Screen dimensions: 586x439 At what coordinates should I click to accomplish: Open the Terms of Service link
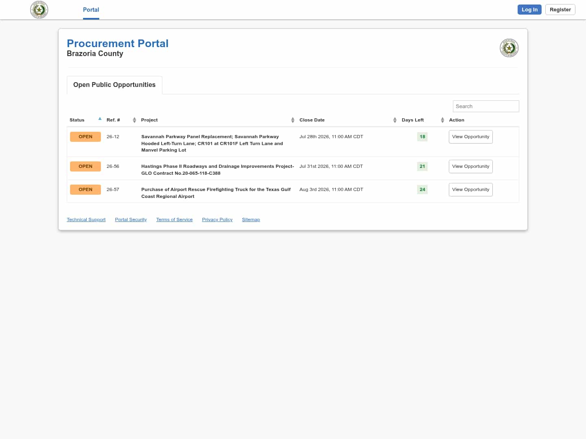pyautogui.click(x=174, y=219)
